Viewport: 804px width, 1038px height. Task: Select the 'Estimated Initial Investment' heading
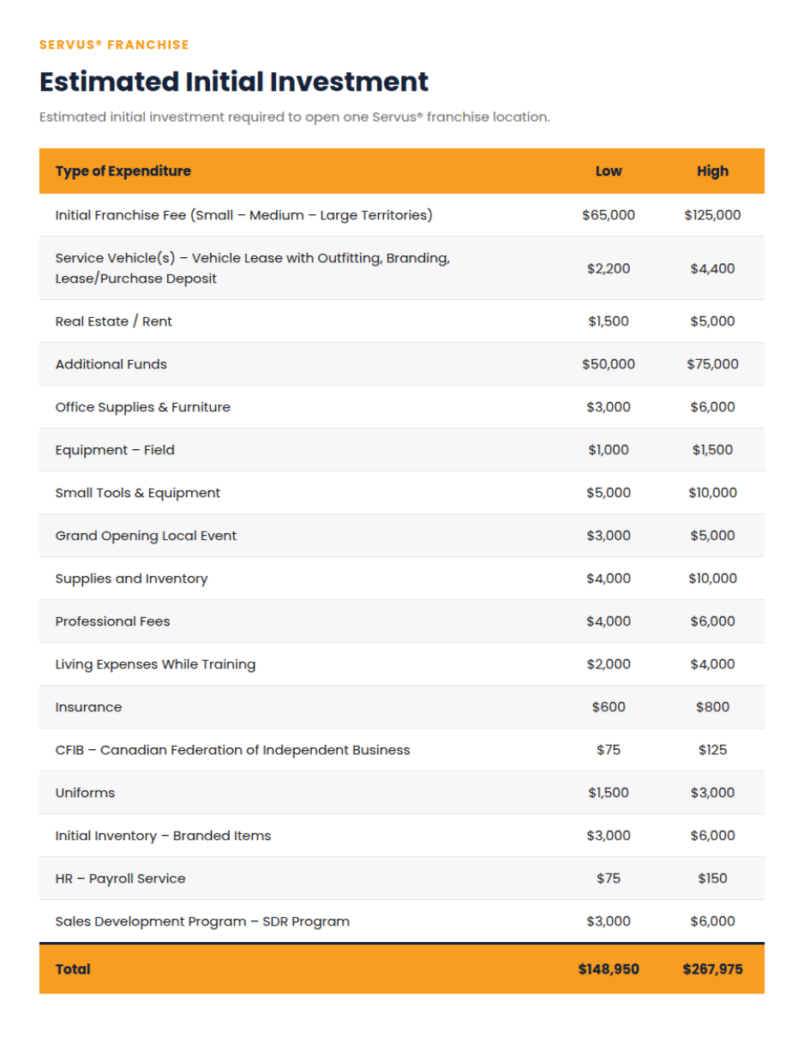click(x=234, y=81)
